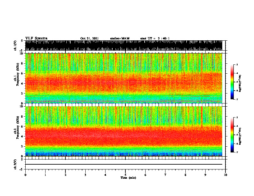Click time axis tick label 8

pos(185,175)
